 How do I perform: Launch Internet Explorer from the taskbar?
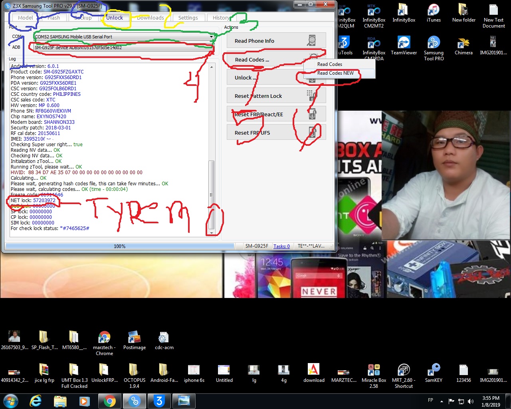(x=36, y=401)
